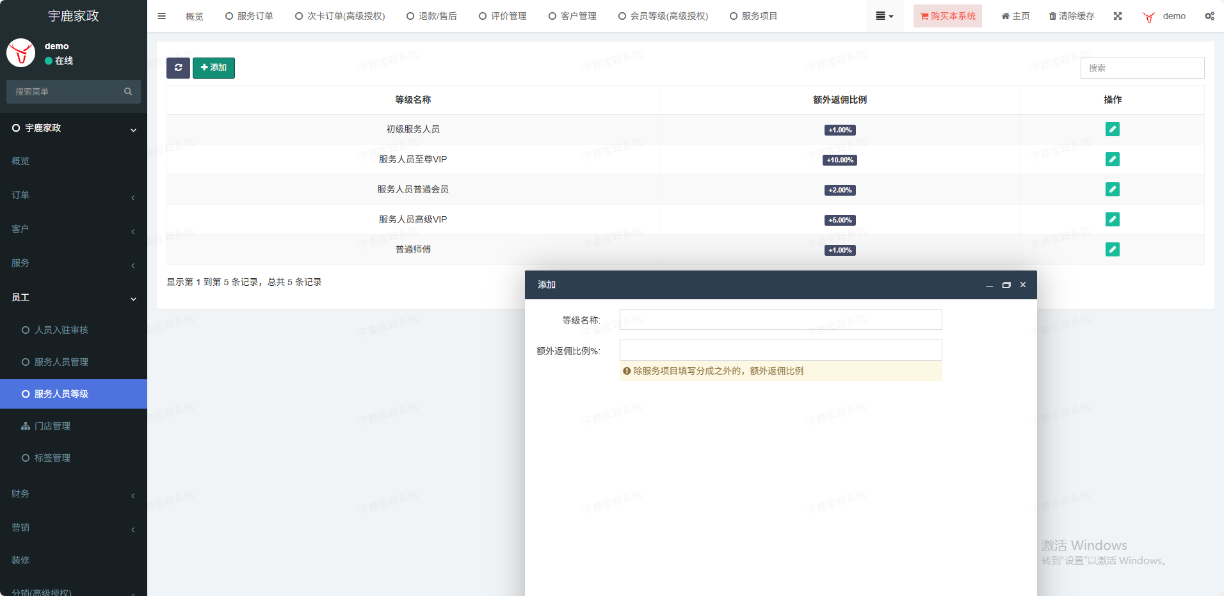This screenshot has height=596, width=1224.
Task: Click edit icon for 普通师傅
Action: (x=1112, y=249)
